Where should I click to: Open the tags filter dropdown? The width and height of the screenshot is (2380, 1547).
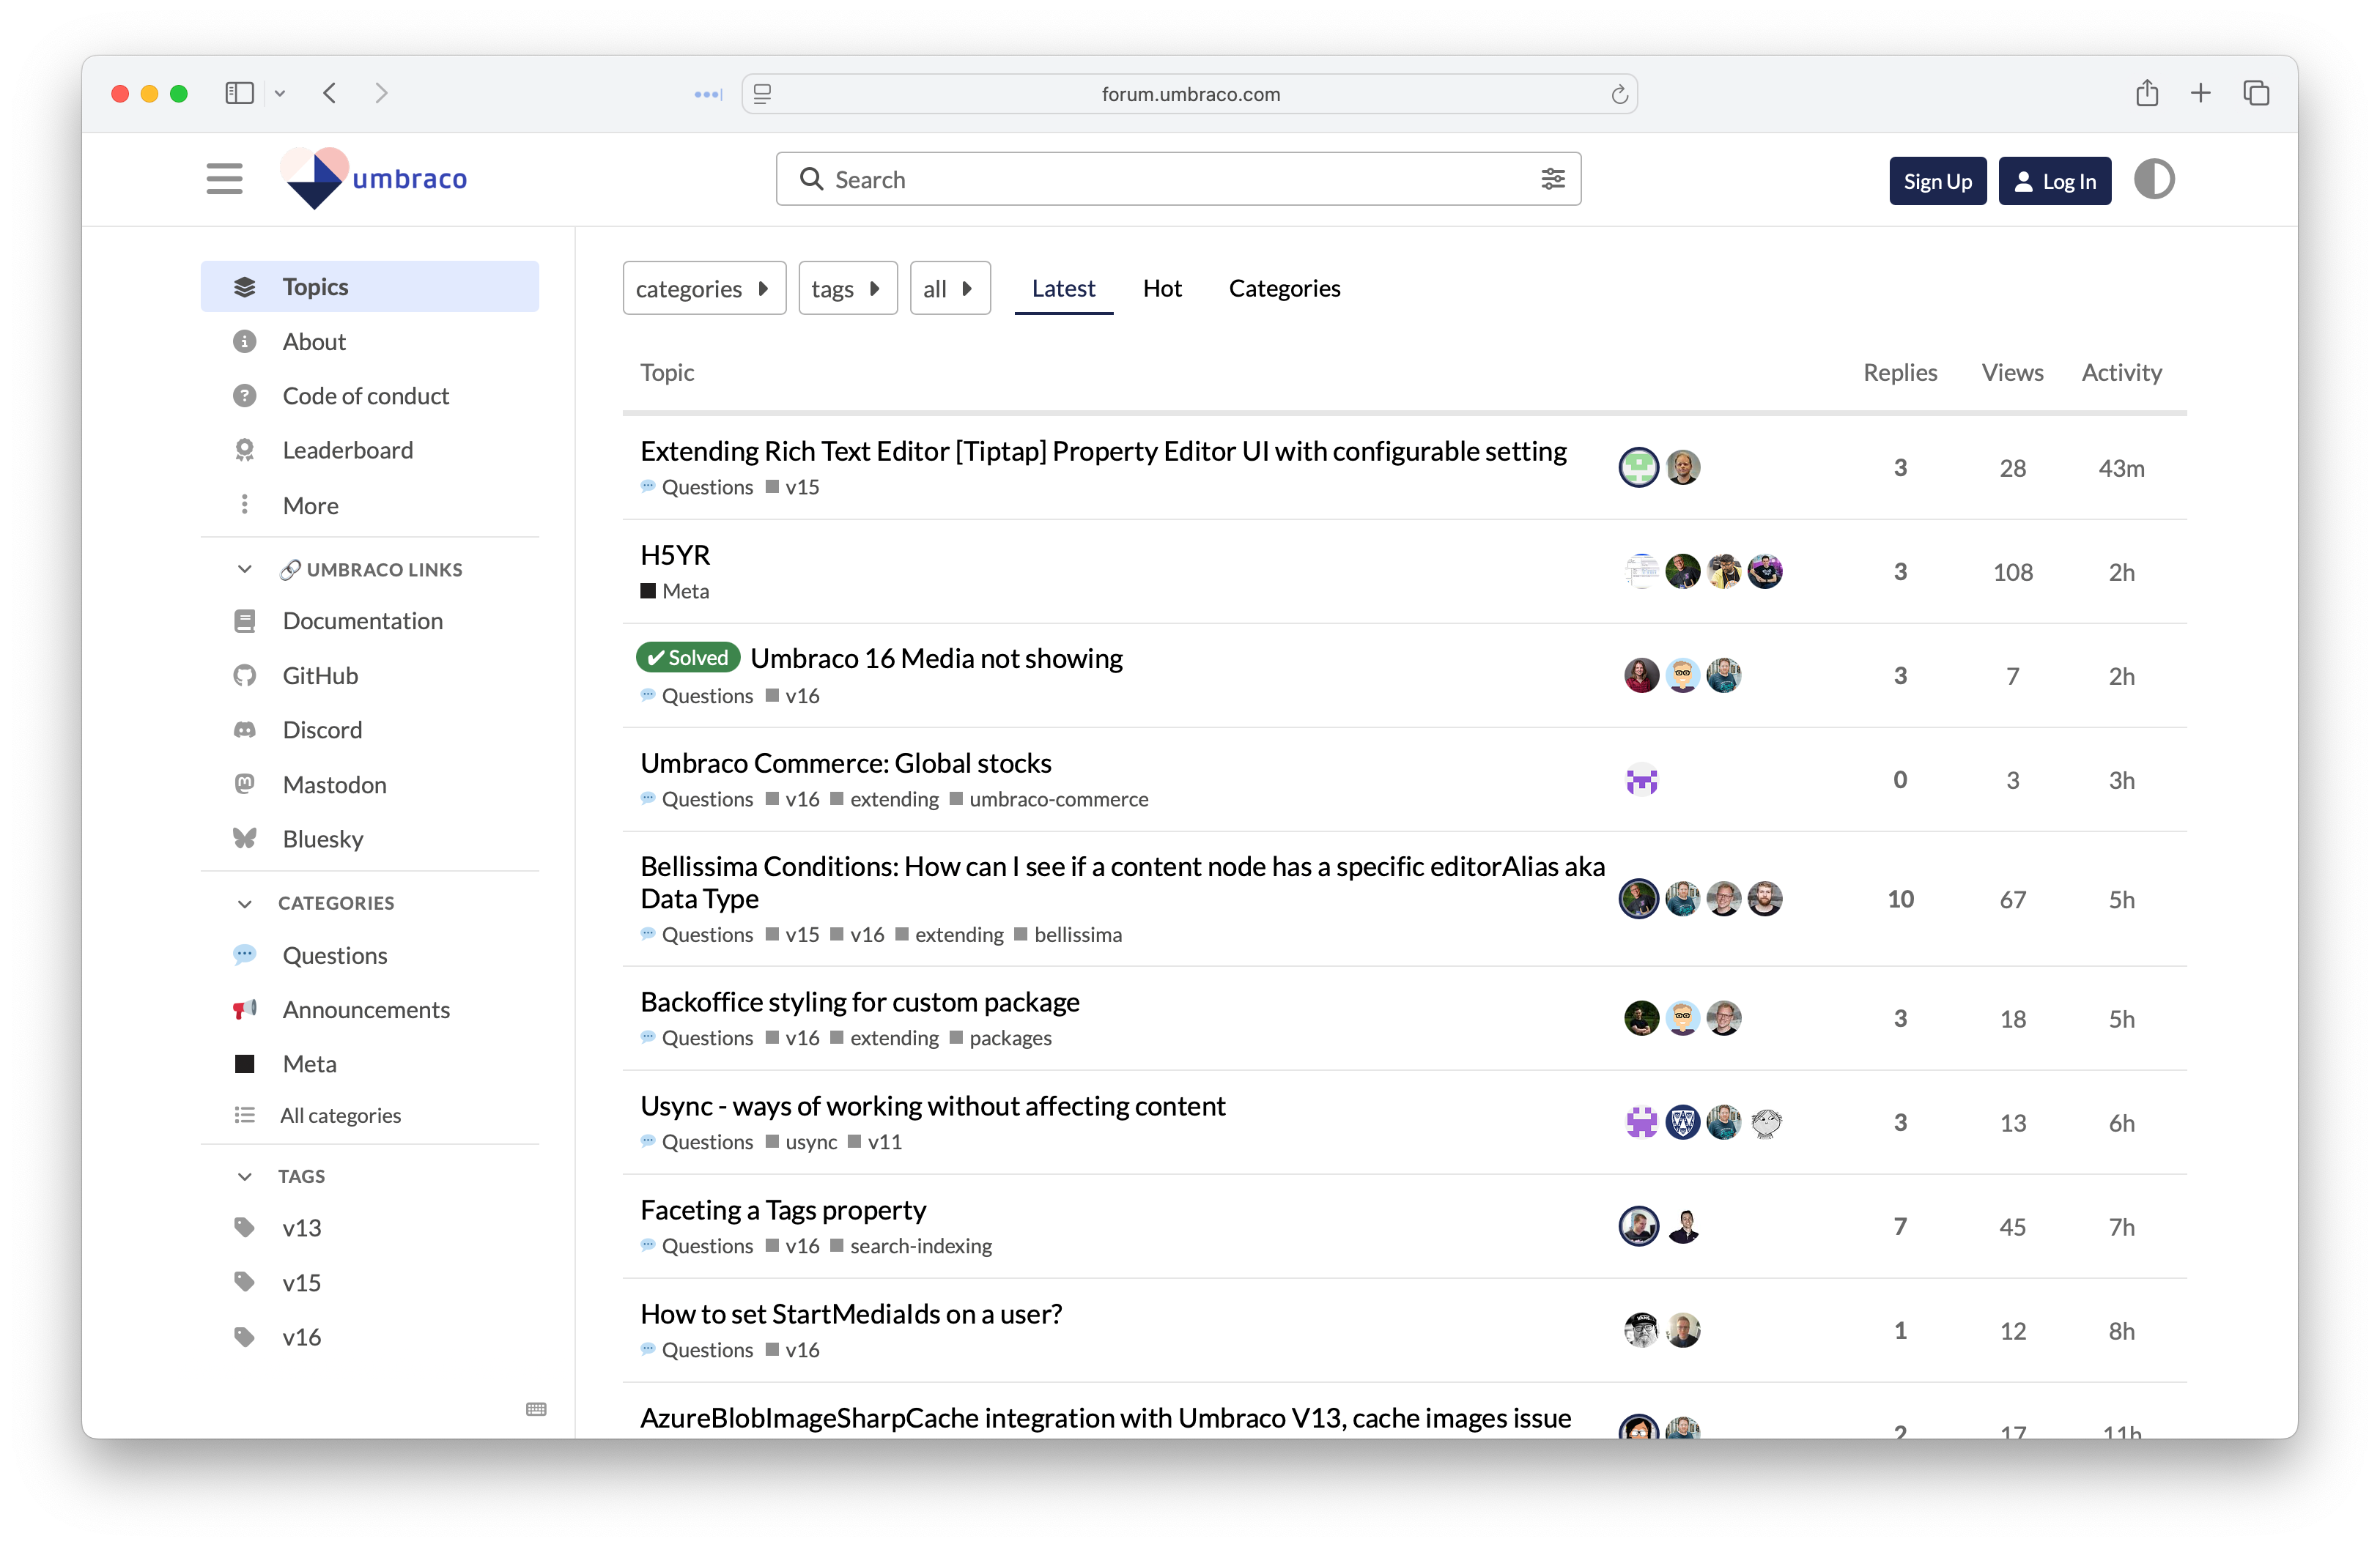(847, 288)
